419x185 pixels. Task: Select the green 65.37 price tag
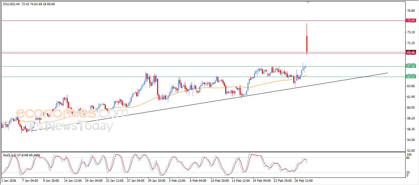[410, 77]
